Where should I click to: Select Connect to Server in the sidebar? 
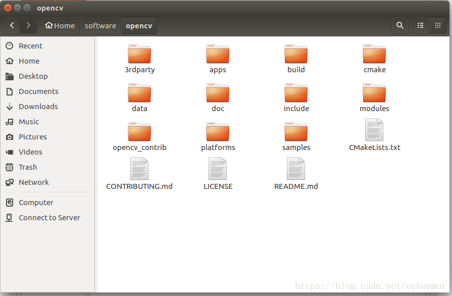point(47,218)
